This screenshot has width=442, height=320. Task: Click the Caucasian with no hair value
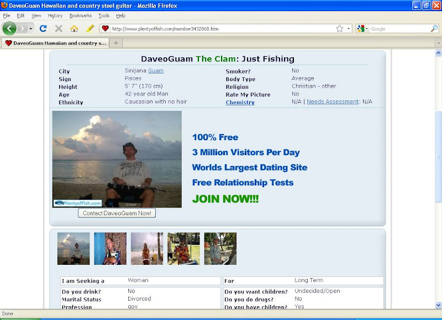[156, 102]
